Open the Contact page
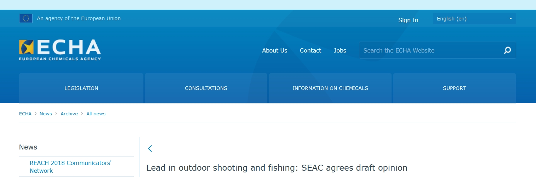 tap(310, 50)
